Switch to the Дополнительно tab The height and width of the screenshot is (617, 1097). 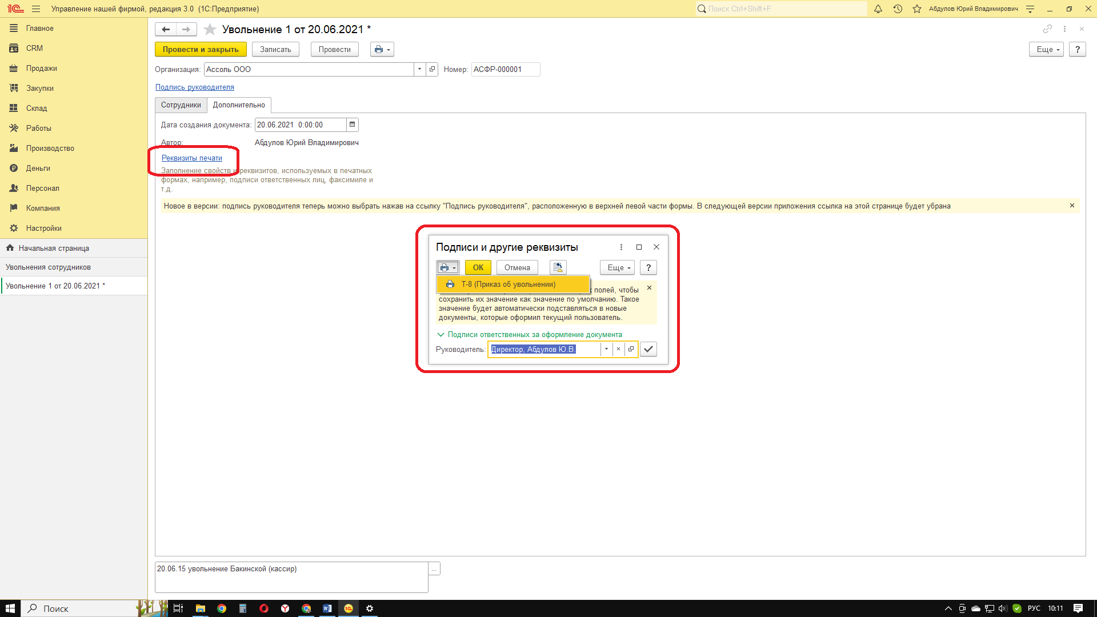point(239,105)
